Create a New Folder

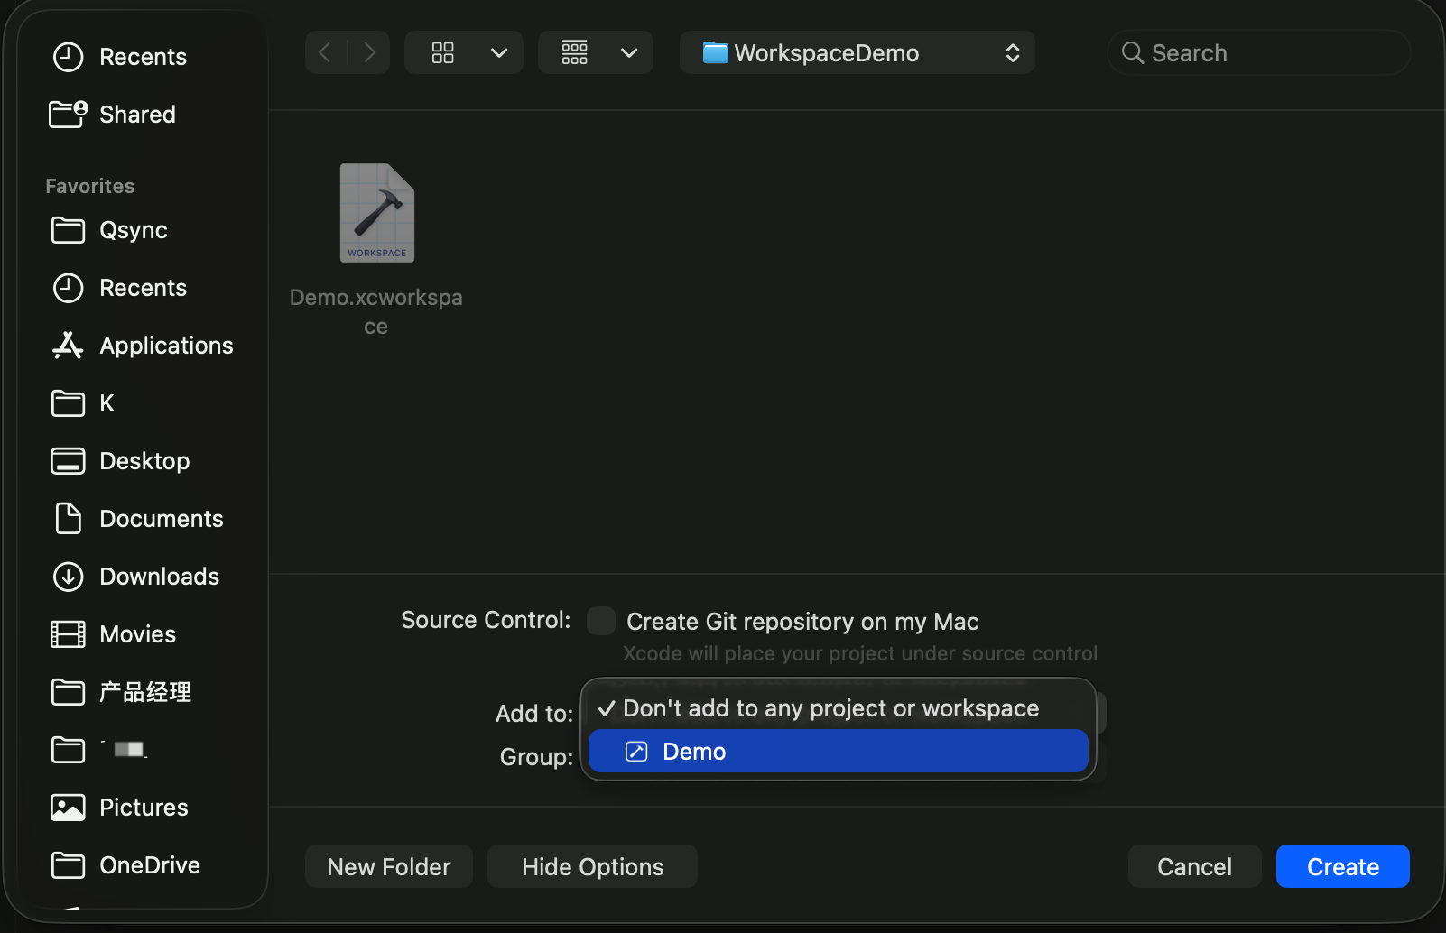388,866
